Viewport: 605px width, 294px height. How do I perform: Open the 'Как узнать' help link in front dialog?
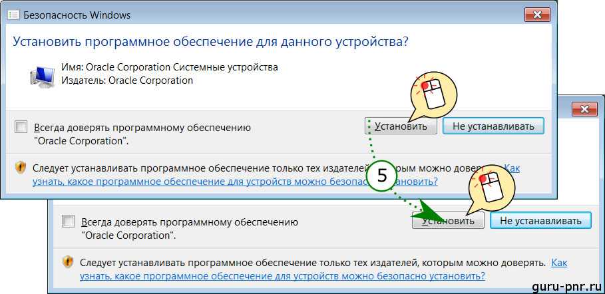coord(236,181)
